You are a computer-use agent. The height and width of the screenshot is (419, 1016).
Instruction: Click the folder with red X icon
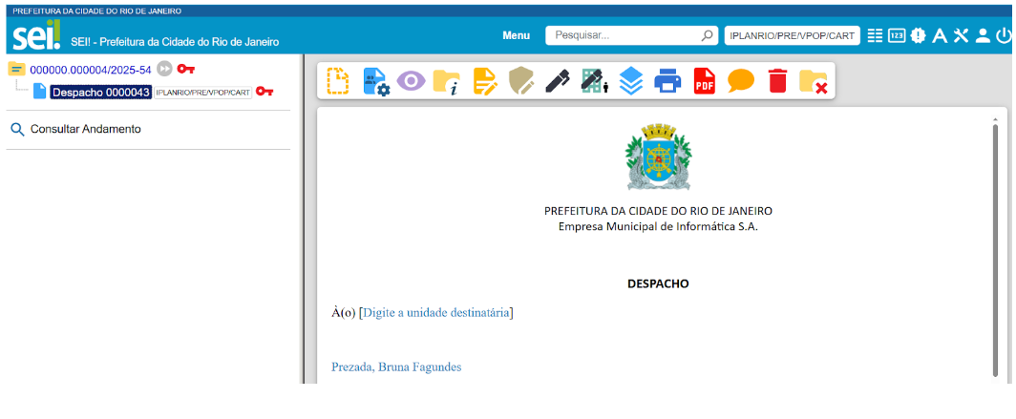(813, 81)
